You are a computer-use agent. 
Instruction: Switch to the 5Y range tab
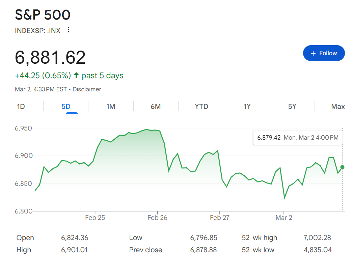292,107
